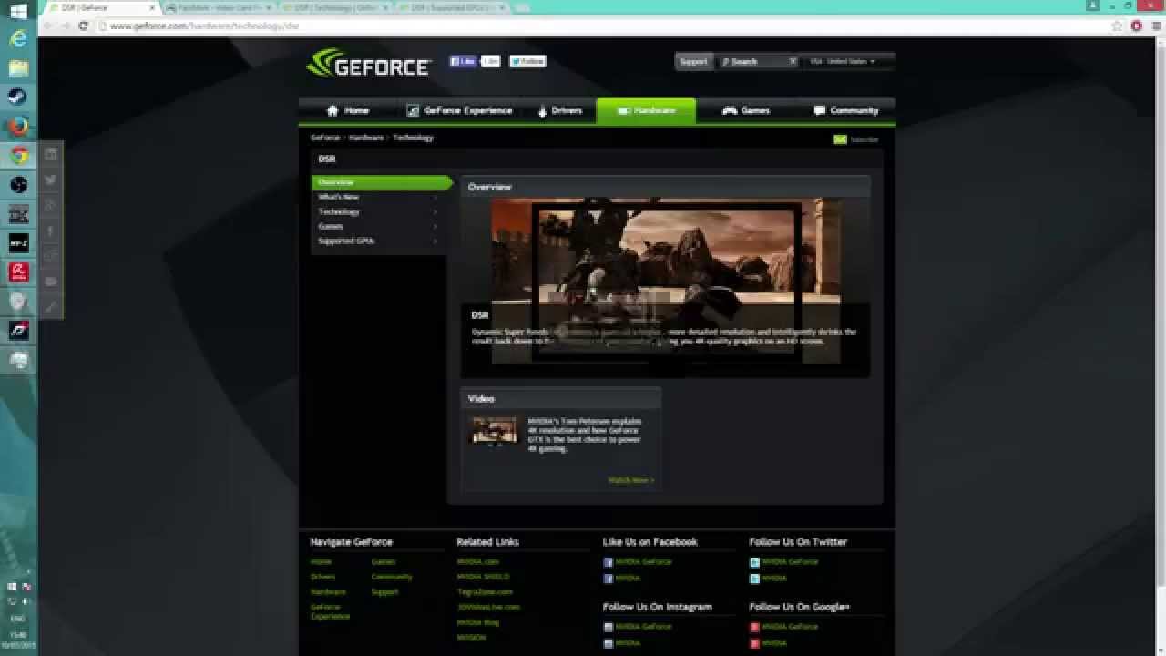Click the page's vertical scrollbar

click(1161, 346)
